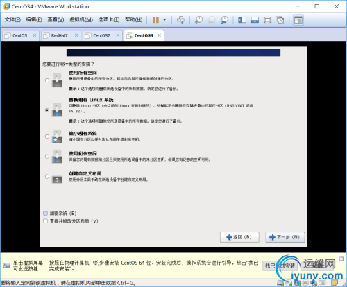Enable the 查看并修改分区布局 (V) checkbox
Image resolution: width=347 pixels, height=287 pixels.
[46, 221]
